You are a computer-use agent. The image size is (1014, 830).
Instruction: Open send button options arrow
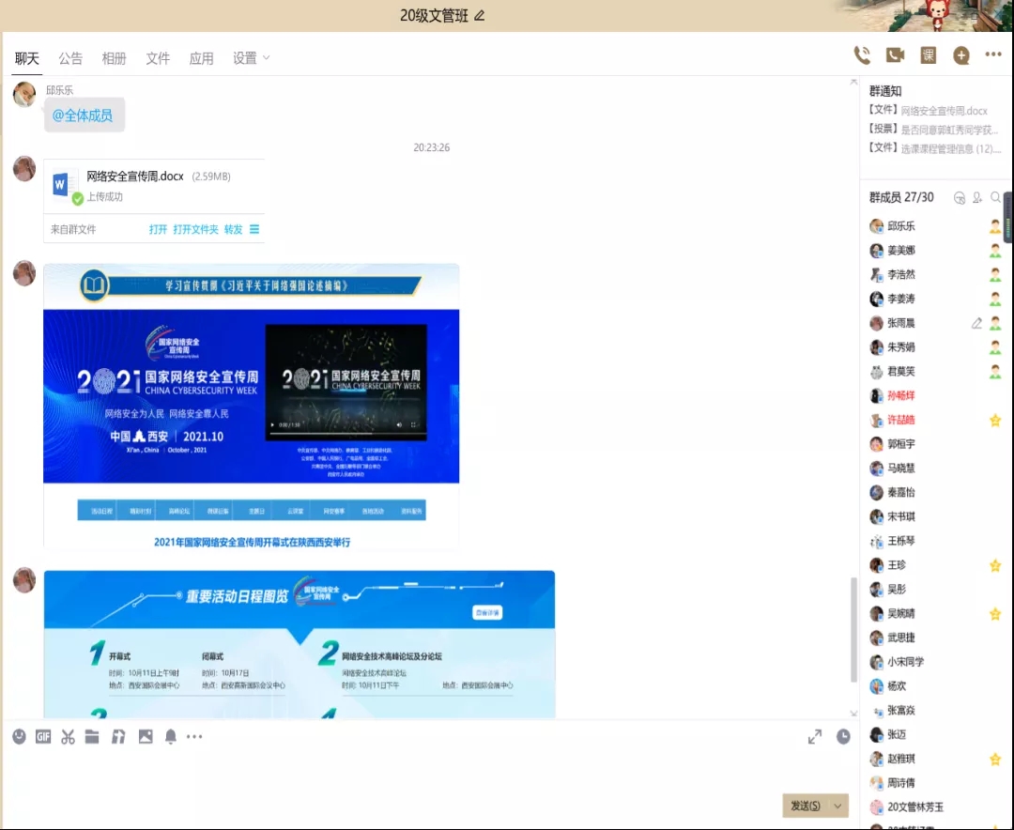point(838,806)
